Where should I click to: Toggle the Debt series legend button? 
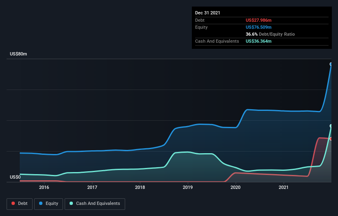tap(19, 204)
